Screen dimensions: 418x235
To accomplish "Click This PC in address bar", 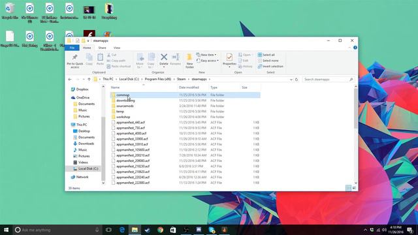I will [x=108, y=79].
